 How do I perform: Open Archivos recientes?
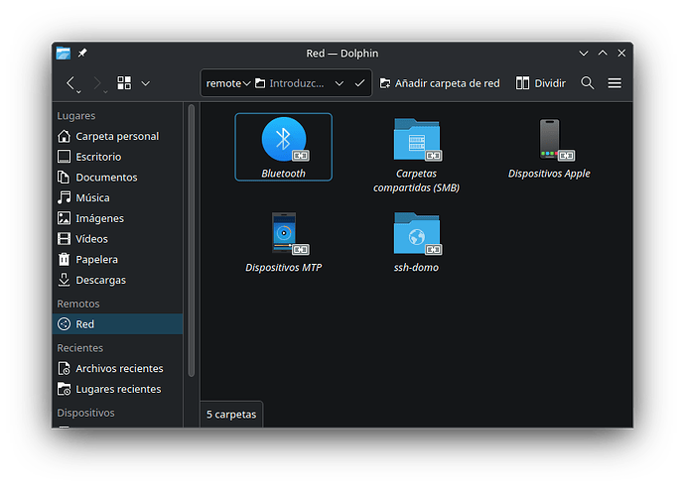point(117,369)
